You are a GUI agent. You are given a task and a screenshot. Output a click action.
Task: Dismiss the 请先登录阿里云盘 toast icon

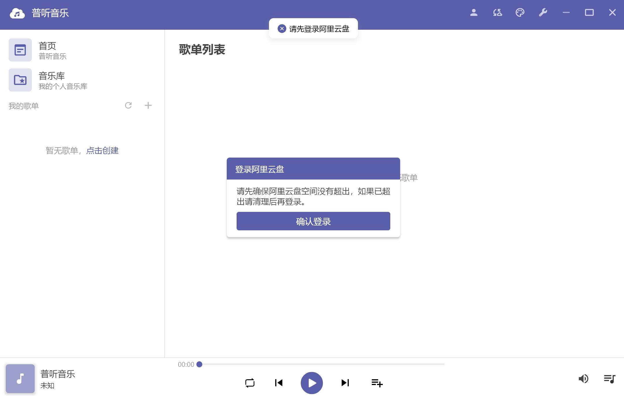pos(282,29)
